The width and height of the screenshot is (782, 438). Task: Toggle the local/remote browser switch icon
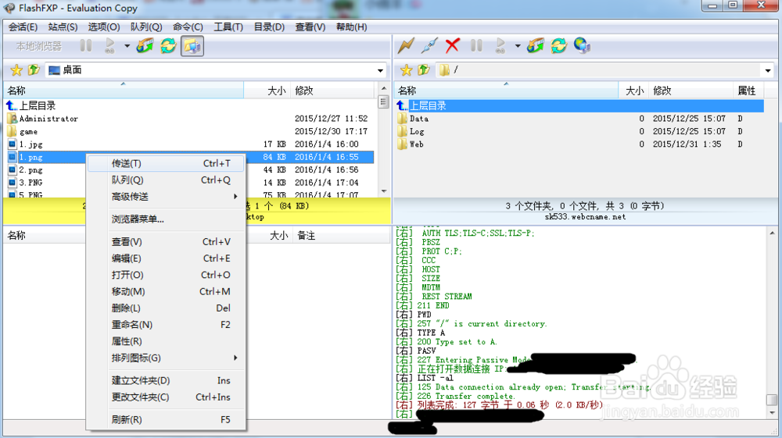pyautogui.click(x=192, y=46)
